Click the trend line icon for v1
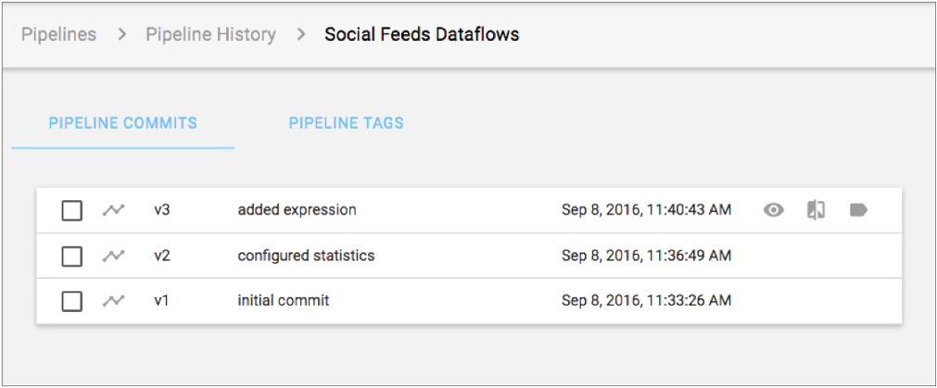Image resolution: width=937 pixels, height=388 pixels. pos(113,301)
